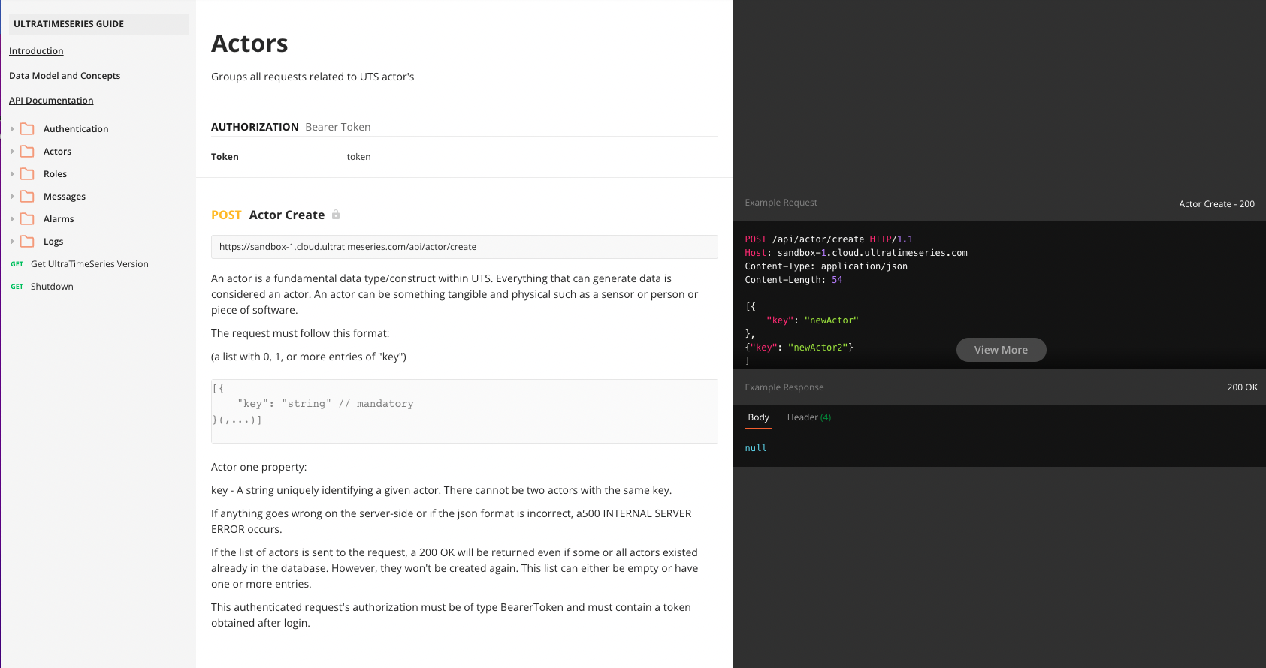
Task: Open Get UltraTimeSeries Version request
Action: click(x=89, y=264)
